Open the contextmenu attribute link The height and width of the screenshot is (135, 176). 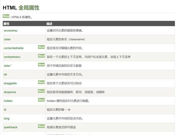pyautogui.click(x=12, y=57)
